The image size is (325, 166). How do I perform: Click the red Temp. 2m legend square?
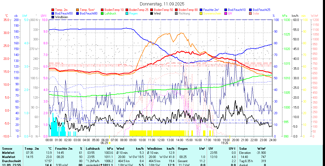point(53,10)
